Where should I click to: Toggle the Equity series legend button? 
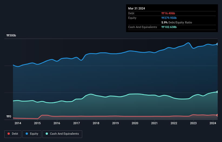tap(32, 134)
